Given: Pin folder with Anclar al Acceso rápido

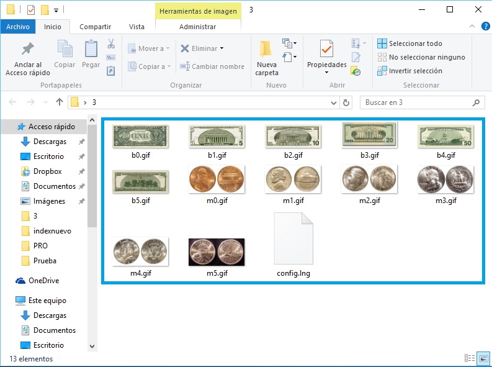Looking at the screenshot, I should click(28, 59).
